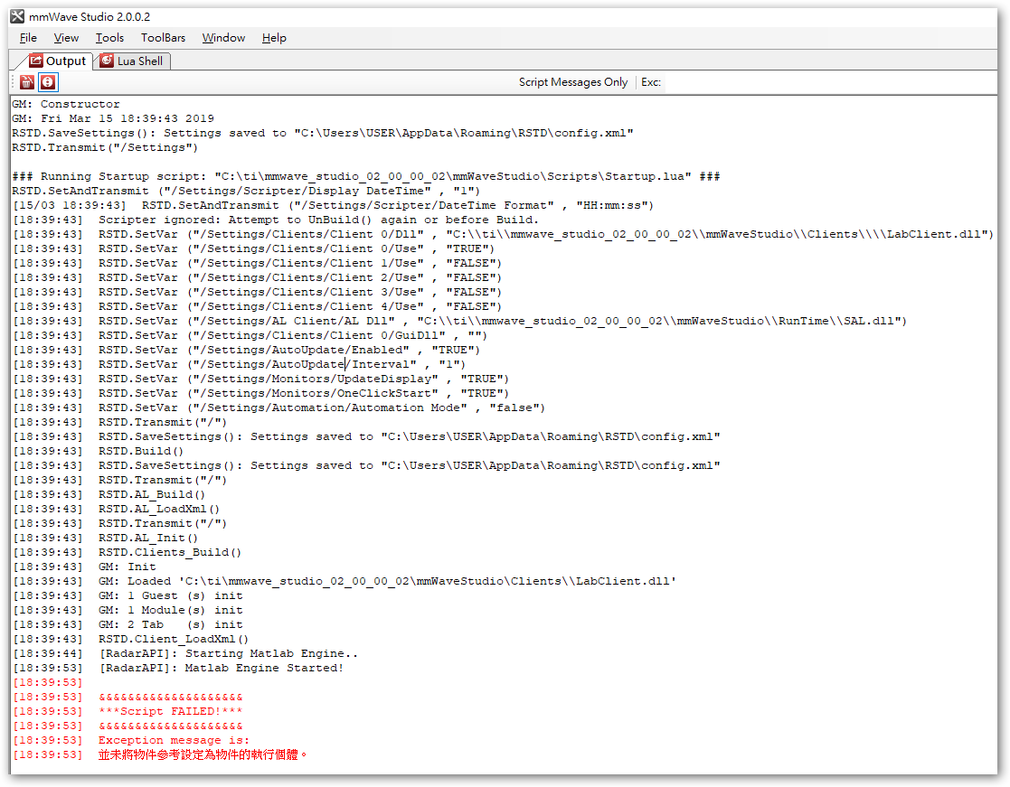Open the File menu
This screenshot has width=1010, height=787.
click(28, 38)
